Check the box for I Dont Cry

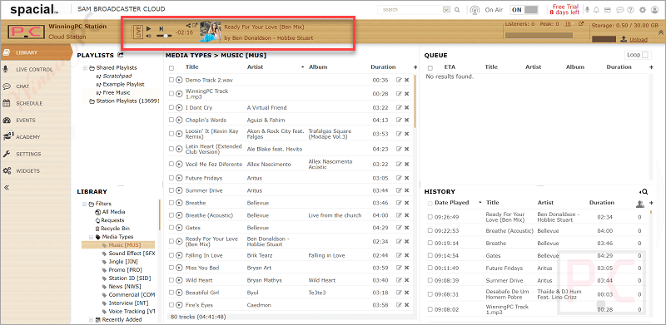[171, 108]
